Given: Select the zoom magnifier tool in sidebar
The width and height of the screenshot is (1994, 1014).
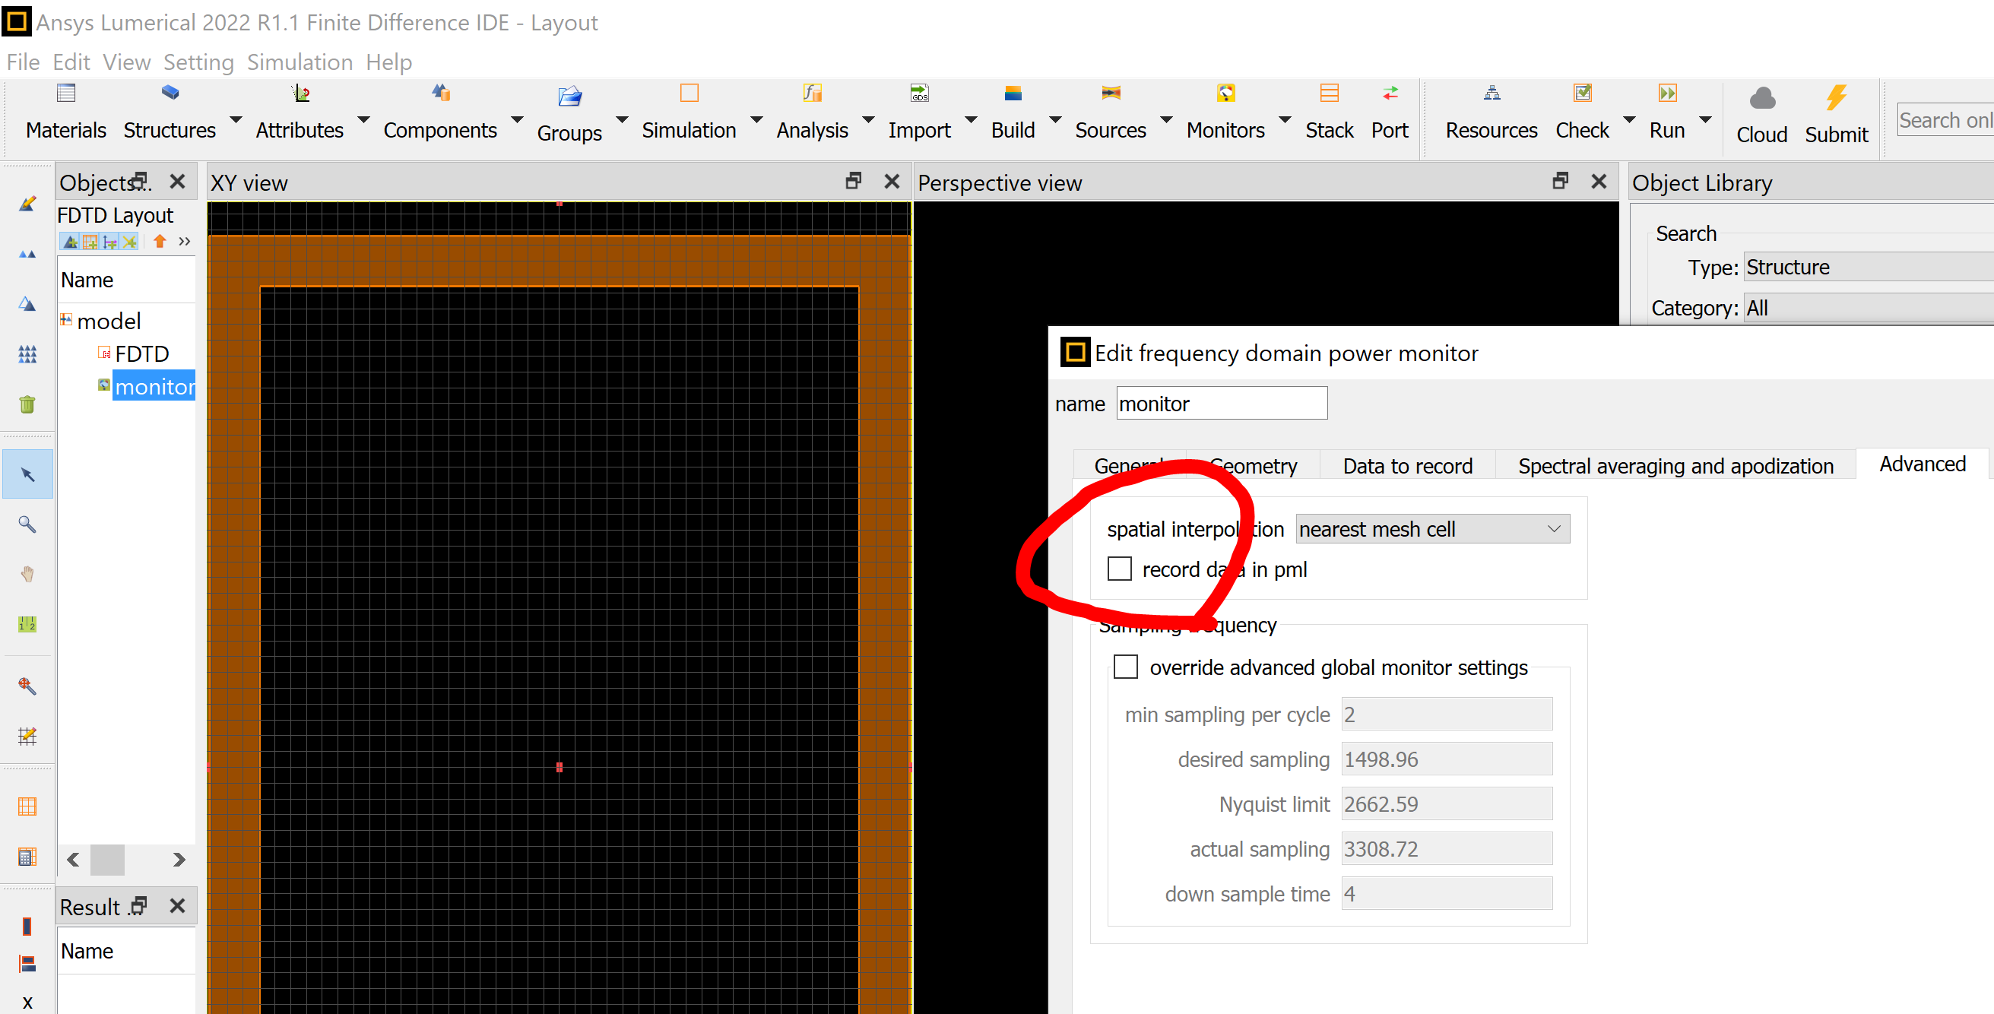Looking at the screenshot, I should pyautogui.click(x=27, y=524).
